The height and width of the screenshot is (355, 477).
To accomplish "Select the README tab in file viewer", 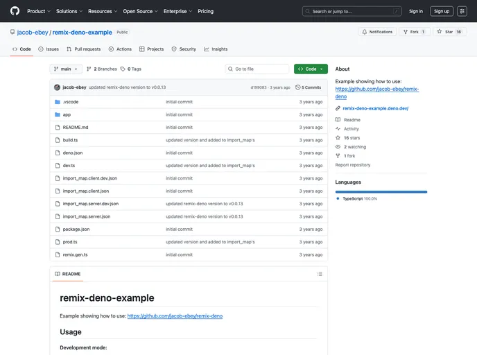I will pyautogui.click(x=67, y=274).
